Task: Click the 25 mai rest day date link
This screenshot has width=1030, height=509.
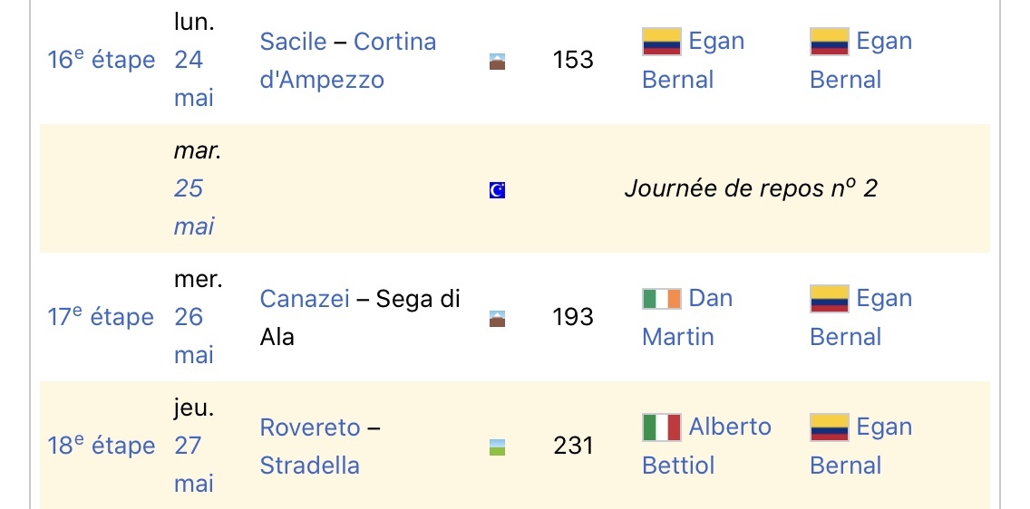Action: coord(189,207)
